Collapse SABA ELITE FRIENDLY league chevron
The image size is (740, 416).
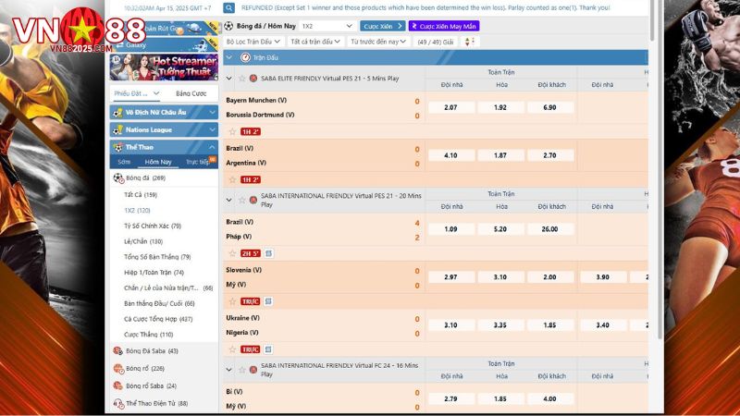coord(229,79)
